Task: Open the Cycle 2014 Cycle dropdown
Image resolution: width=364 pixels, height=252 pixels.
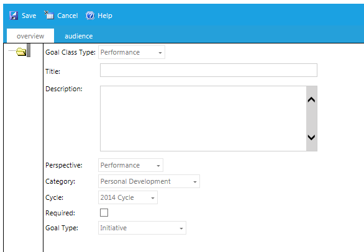Action: click(x=128, y=197)
